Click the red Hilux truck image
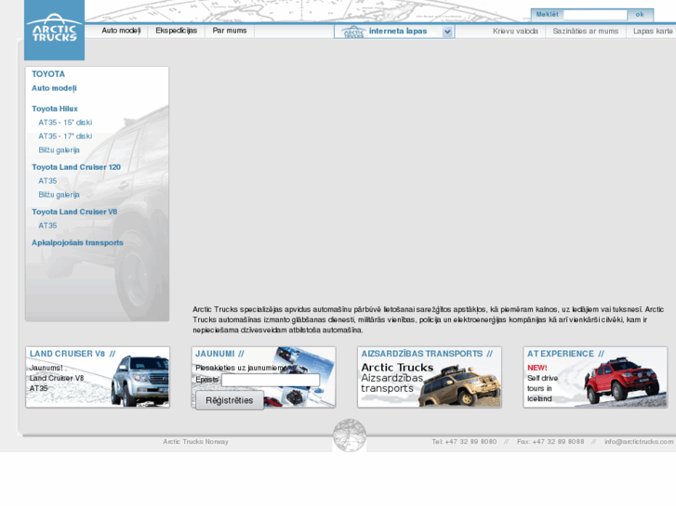Screen dimensions: 676x506 (x=622, y=381)
